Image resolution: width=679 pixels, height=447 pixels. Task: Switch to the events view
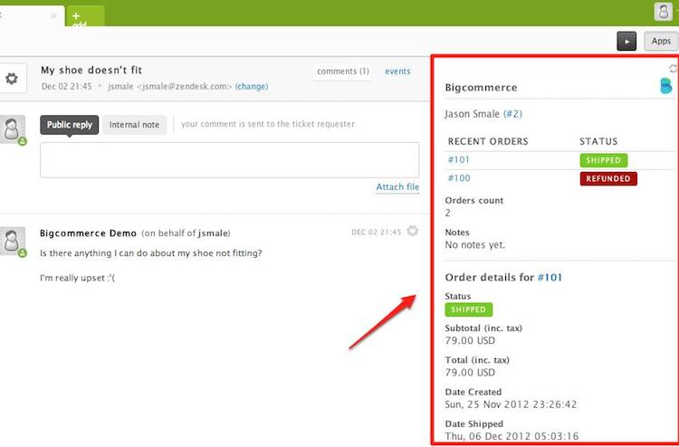click(397, 71)
